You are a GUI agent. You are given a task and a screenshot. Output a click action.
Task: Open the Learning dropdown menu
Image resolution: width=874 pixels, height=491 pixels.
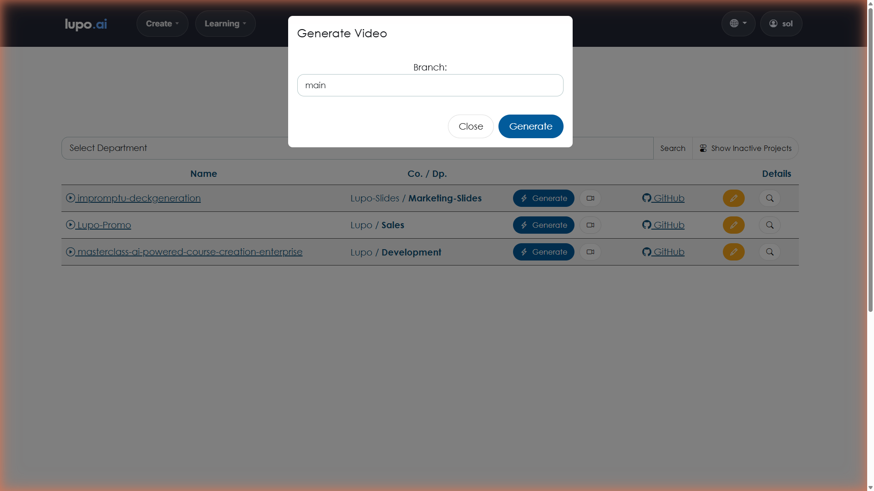coord(225,24)
